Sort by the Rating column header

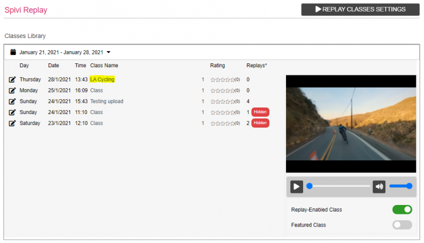coord(218,66)
